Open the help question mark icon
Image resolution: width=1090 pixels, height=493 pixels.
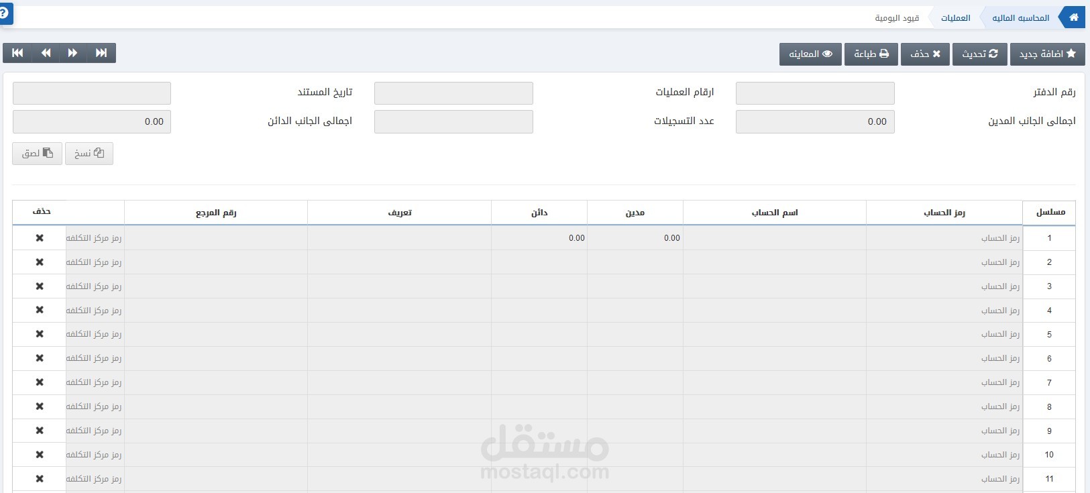pyautogui.click(x=5, y=14)
